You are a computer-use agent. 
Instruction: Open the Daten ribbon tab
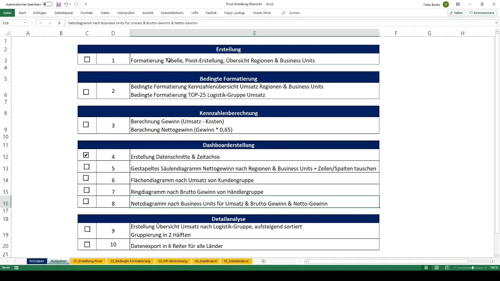click(105, 13)
